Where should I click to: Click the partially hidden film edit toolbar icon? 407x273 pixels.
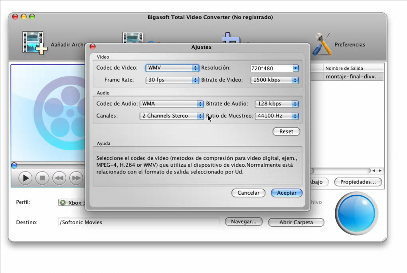[x=132, y=38]
